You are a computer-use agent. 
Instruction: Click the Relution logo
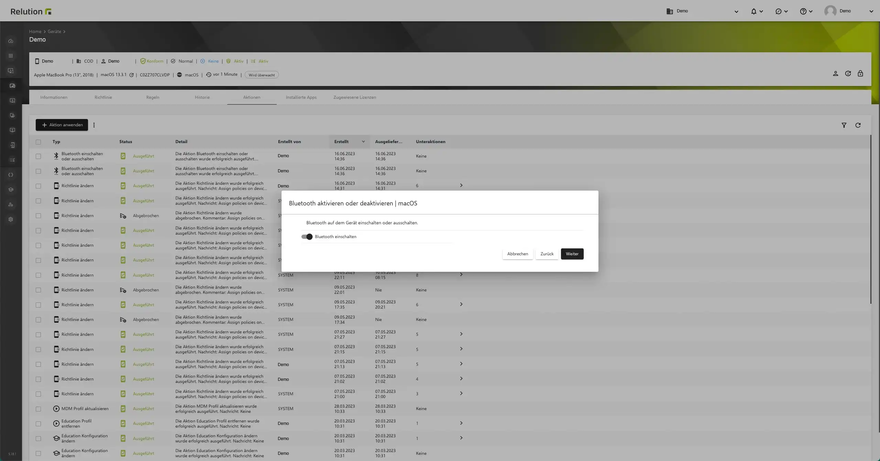[x=31, y=11]
